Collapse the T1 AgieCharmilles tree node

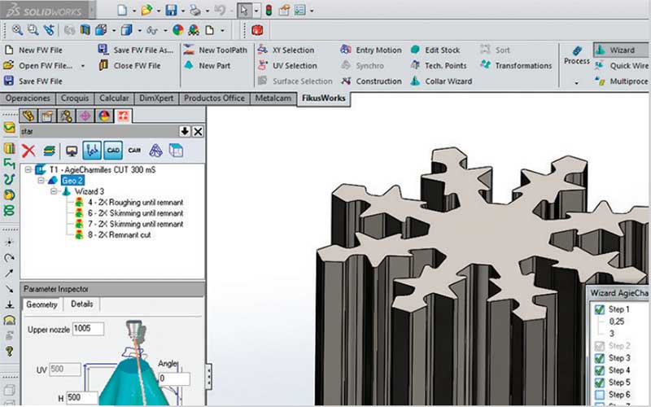click(28, 169)
